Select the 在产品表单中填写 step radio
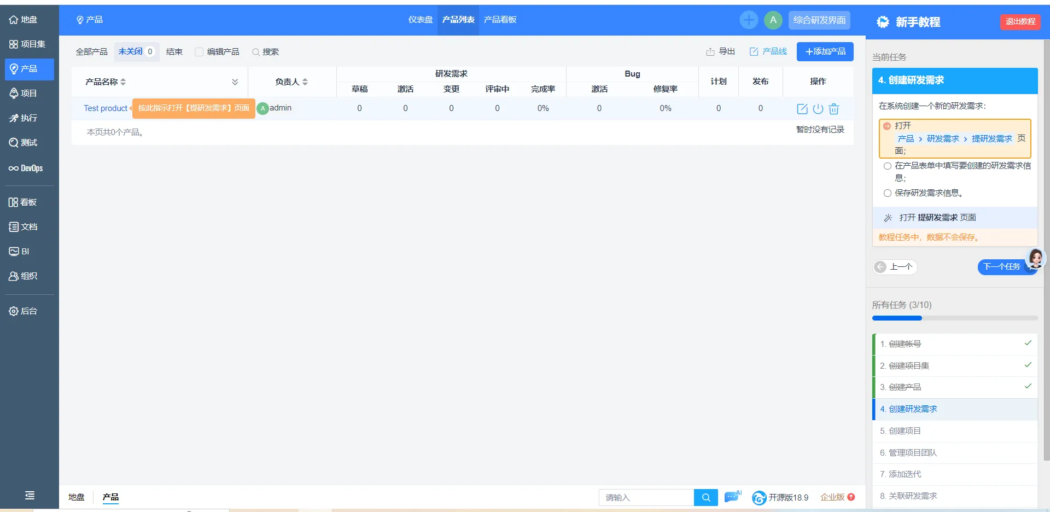 887,166
